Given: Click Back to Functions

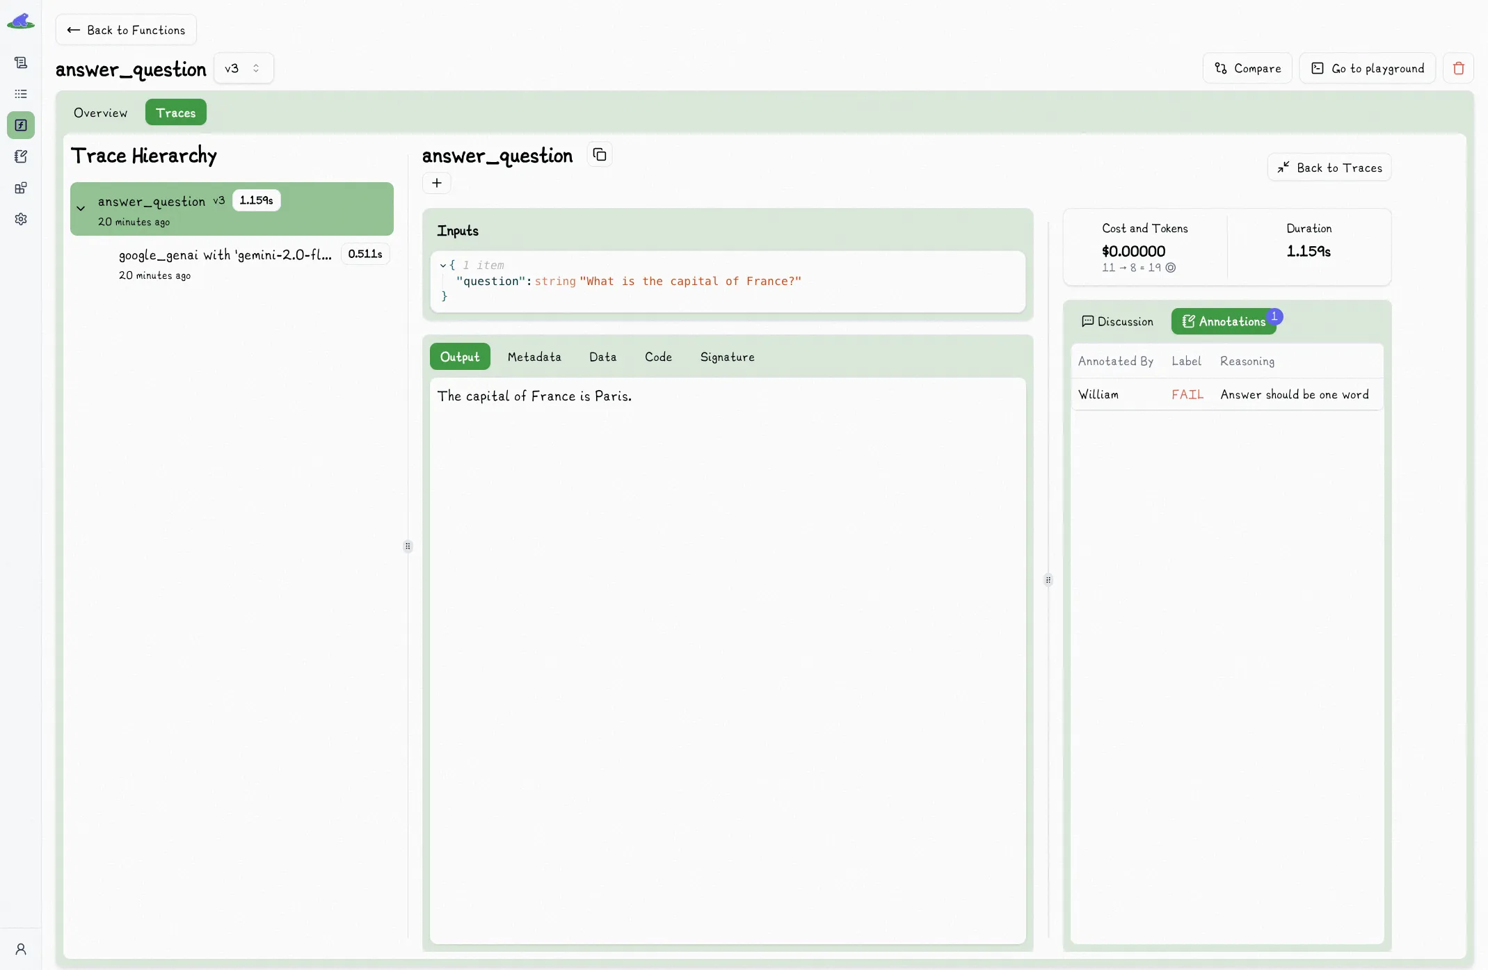Looking at the screenshot, I should 126,30.
